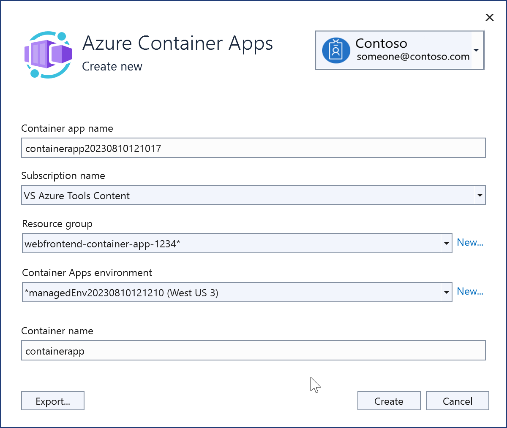The width and height of the screenshot is (507, 428).
Task: Select the VS Azure Tools Content subscription text
Action: (x=77, y=195)
